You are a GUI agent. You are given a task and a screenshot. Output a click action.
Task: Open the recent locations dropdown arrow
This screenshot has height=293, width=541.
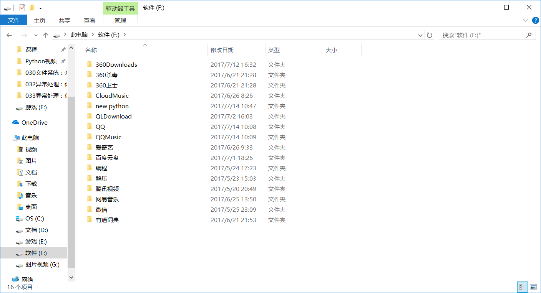tap(36, 35)
